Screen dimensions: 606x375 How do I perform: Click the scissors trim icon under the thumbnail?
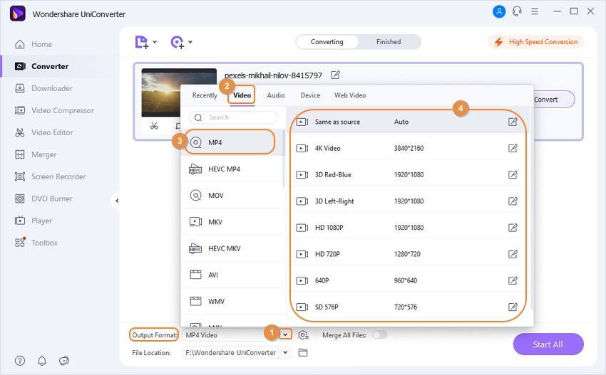tap(154, 126)
